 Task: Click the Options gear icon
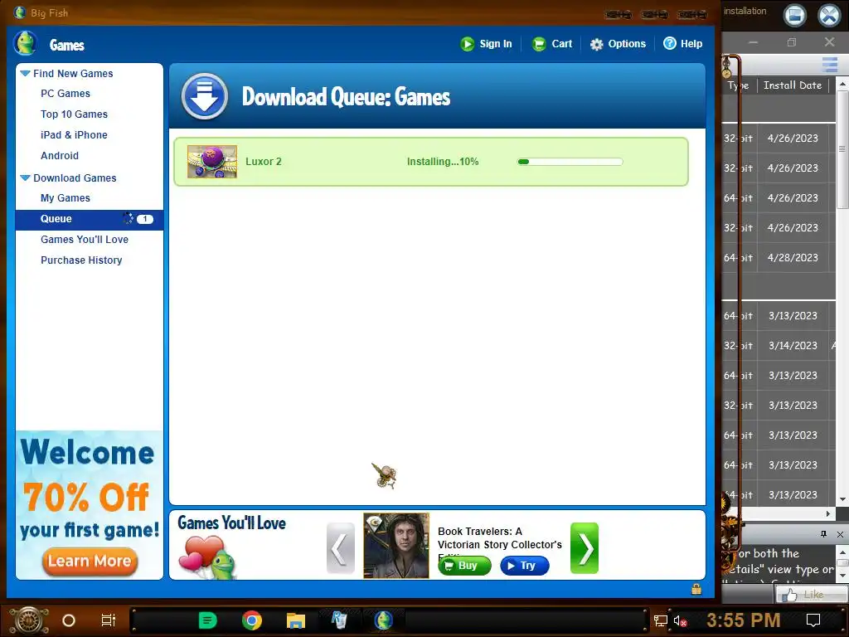click(596, 44)
